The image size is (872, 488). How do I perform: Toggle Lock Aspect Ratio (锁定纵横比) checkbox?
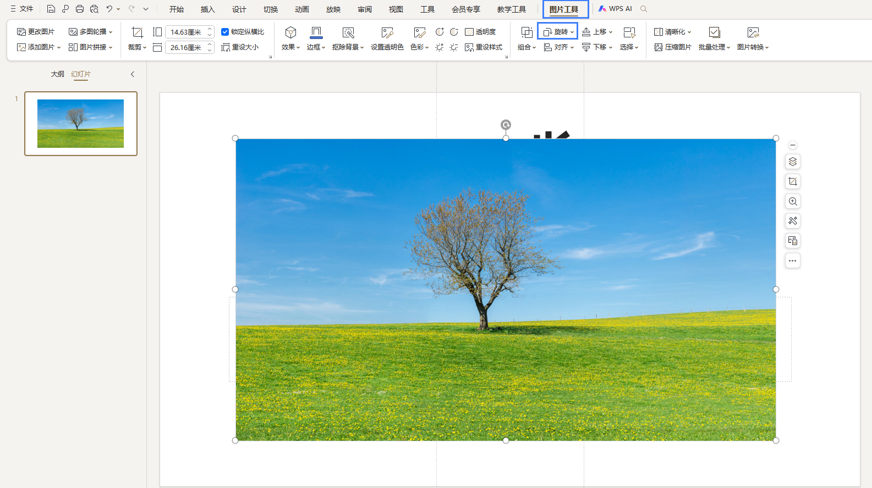[225, 32]
